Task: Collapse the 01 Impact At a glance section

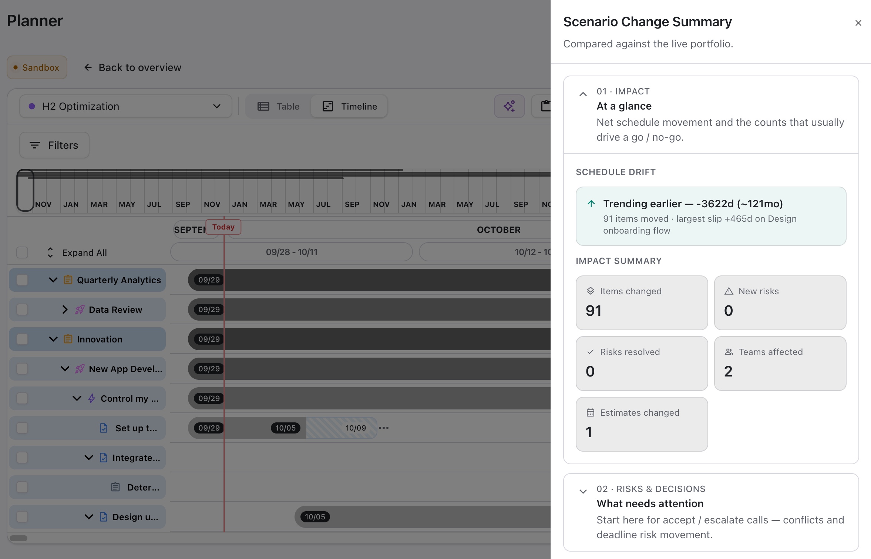Action: click(583, 94)
